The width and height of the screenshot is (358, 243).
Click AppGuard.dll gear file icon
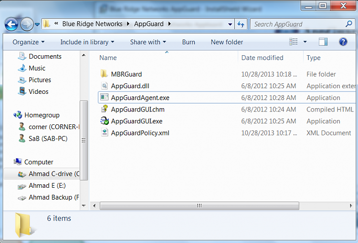pos(105,85)
